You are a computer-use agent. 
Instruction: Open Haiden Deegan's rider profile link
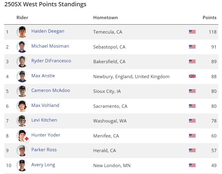48,31
